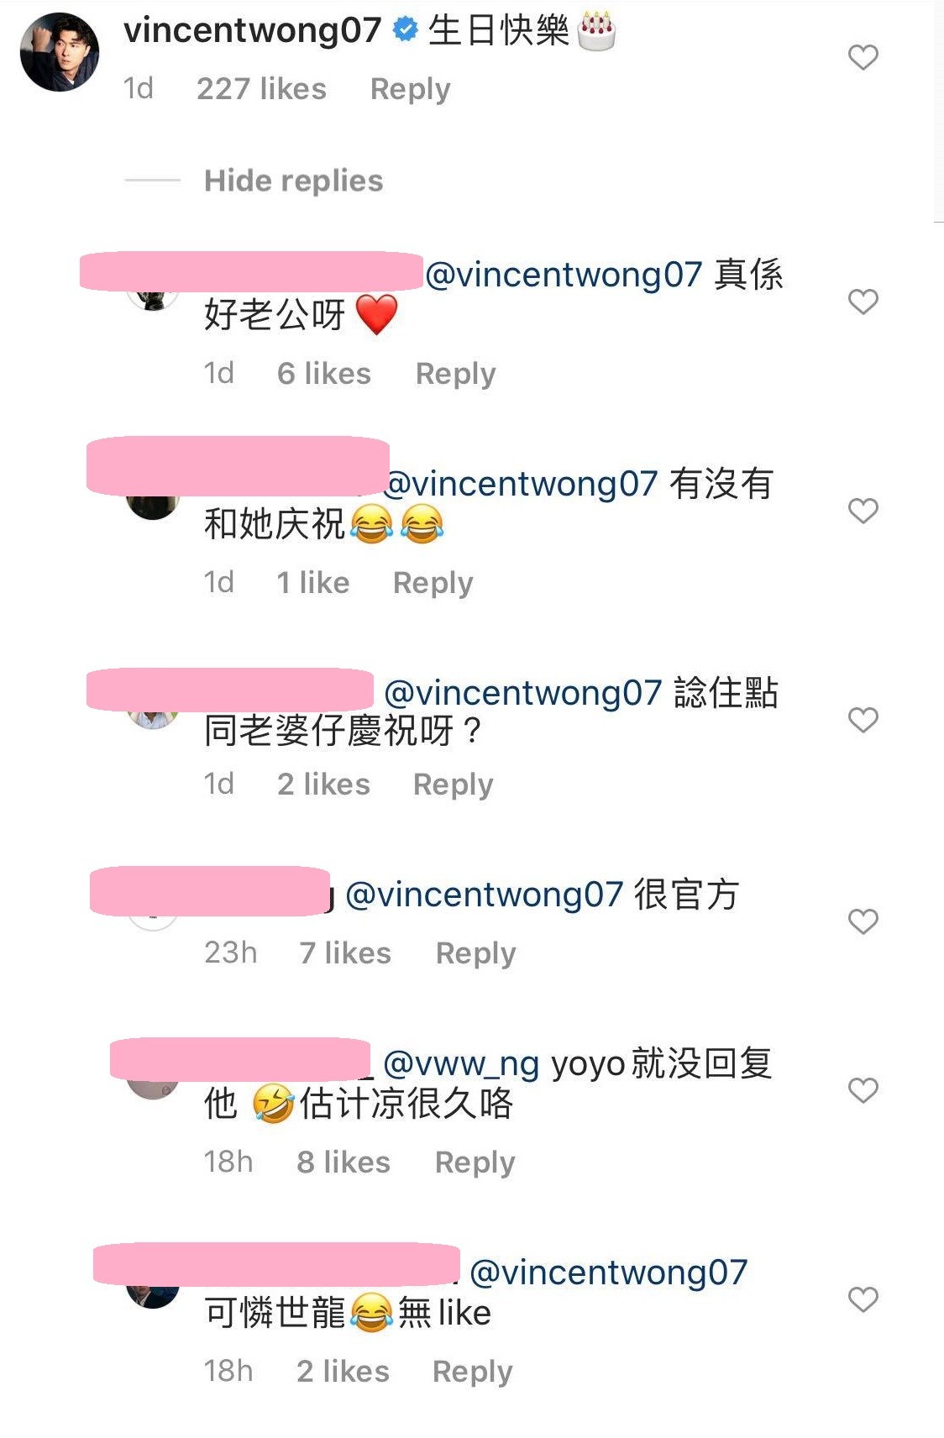Tap heart beside the yoyo就没回复他 reply
The image size is (944, 1438).
pyautogui.click(x=863, y=1090)
